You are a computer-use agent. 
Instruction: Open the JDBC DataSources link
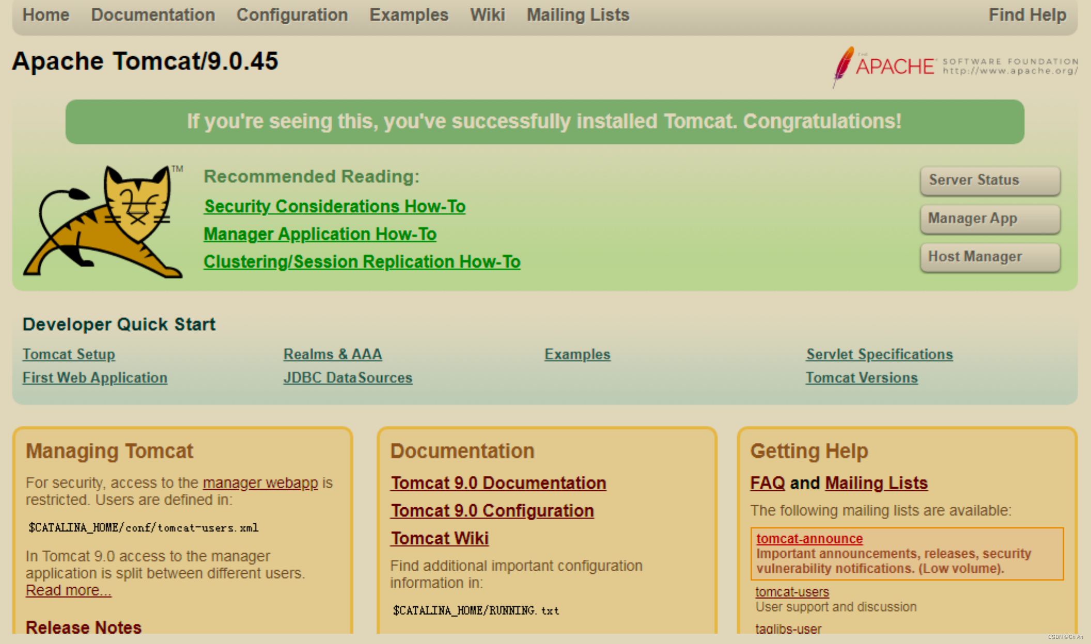348,378
